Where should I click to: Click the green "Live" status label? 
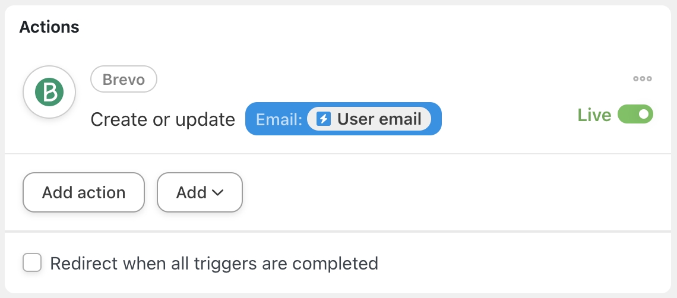(594, 115)
